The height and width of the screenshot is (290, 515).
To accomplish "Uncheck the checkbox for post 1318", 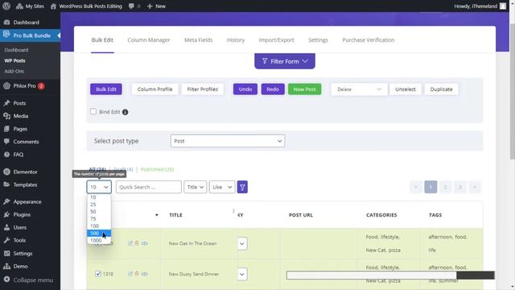I will 98,274.
